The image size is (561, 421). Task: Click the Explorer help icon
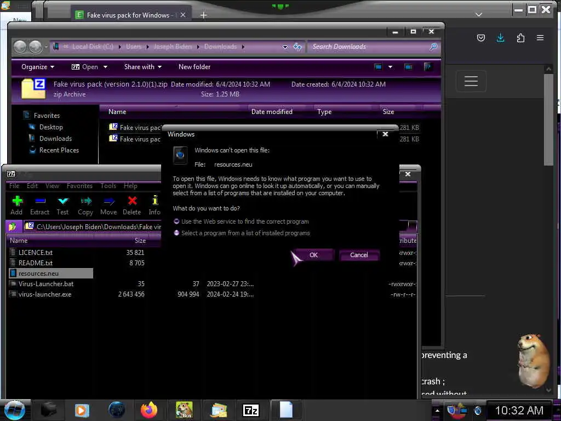[x=428, y=66]
